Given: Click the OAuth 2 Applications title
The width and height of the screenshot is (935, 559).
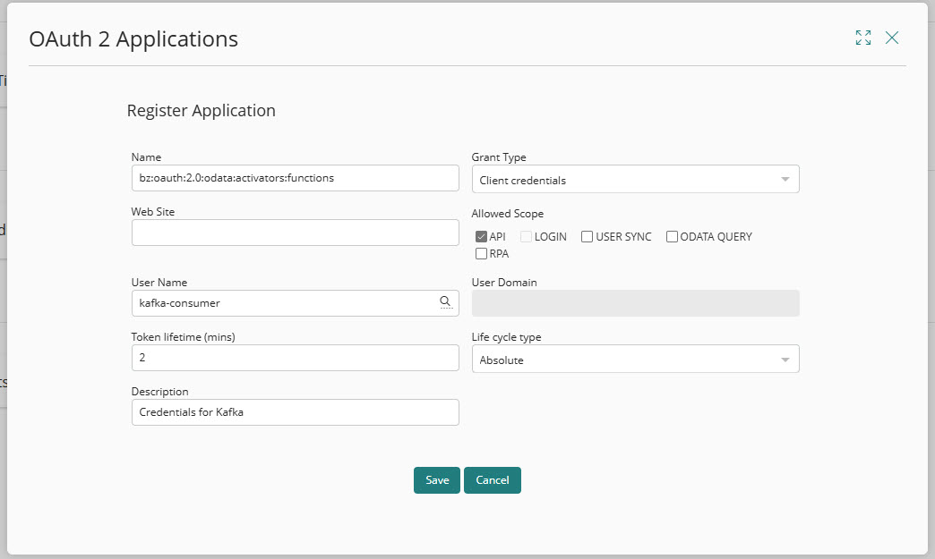Looking at the screenshot, I should (x=133, y=39).
